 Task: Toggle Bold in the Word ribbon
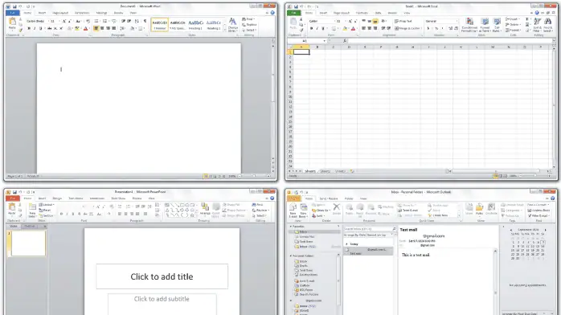[x=29, y=28]
